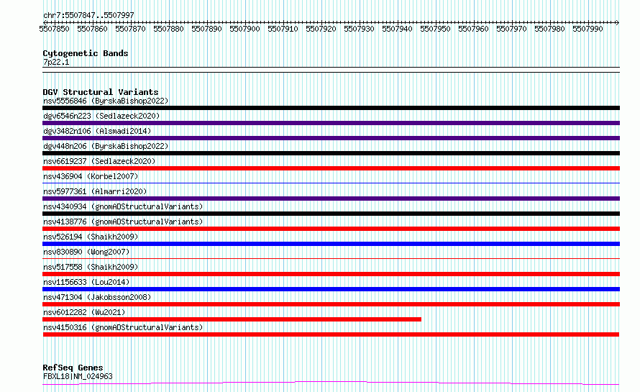This screenshot has width=640, height=392.
Task: Select the shorter red bar for nsv6012282
Action: 232,319
